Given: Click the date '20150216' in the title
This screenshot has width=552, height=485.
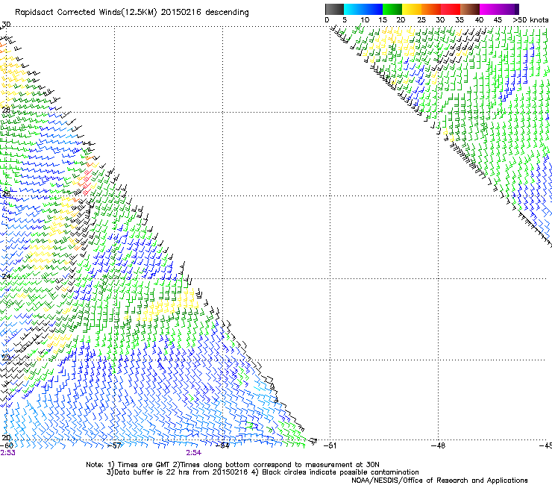Looking at the screenshot, I should tap(181, 13).
